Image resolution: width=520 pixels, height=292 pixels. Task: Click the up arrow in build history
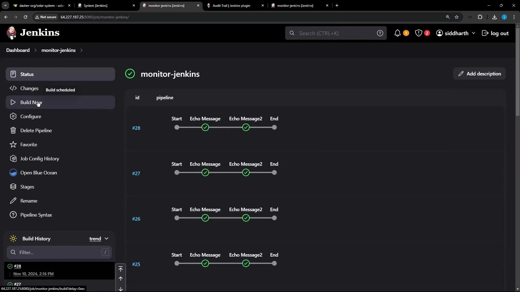coord(121,279)
